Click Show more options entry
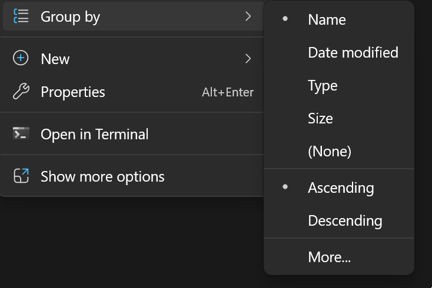Image resolution: width=432 pixels, height=288 pixels. (102, 176)
